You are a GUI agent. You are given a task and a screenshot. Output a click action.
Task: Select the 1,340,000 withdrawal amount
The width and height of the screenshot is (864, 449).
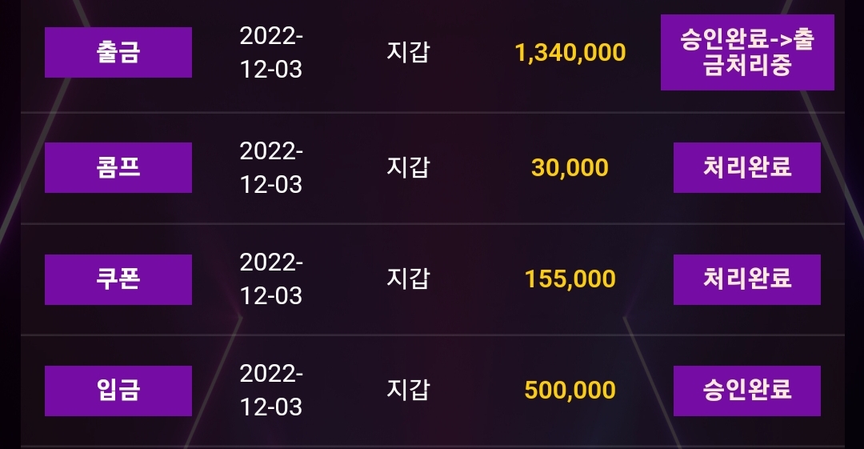pos(570,53)
